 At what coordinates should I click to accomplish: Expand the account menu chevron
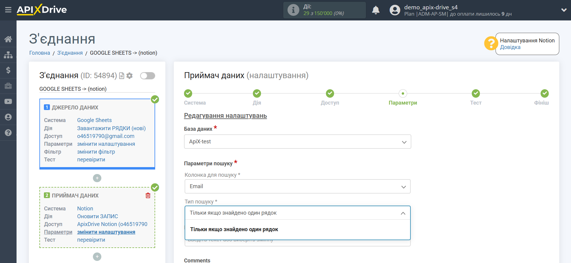coord(564,10)
